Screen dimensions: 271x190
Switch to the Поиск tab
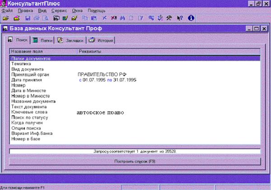pos(18,40)
